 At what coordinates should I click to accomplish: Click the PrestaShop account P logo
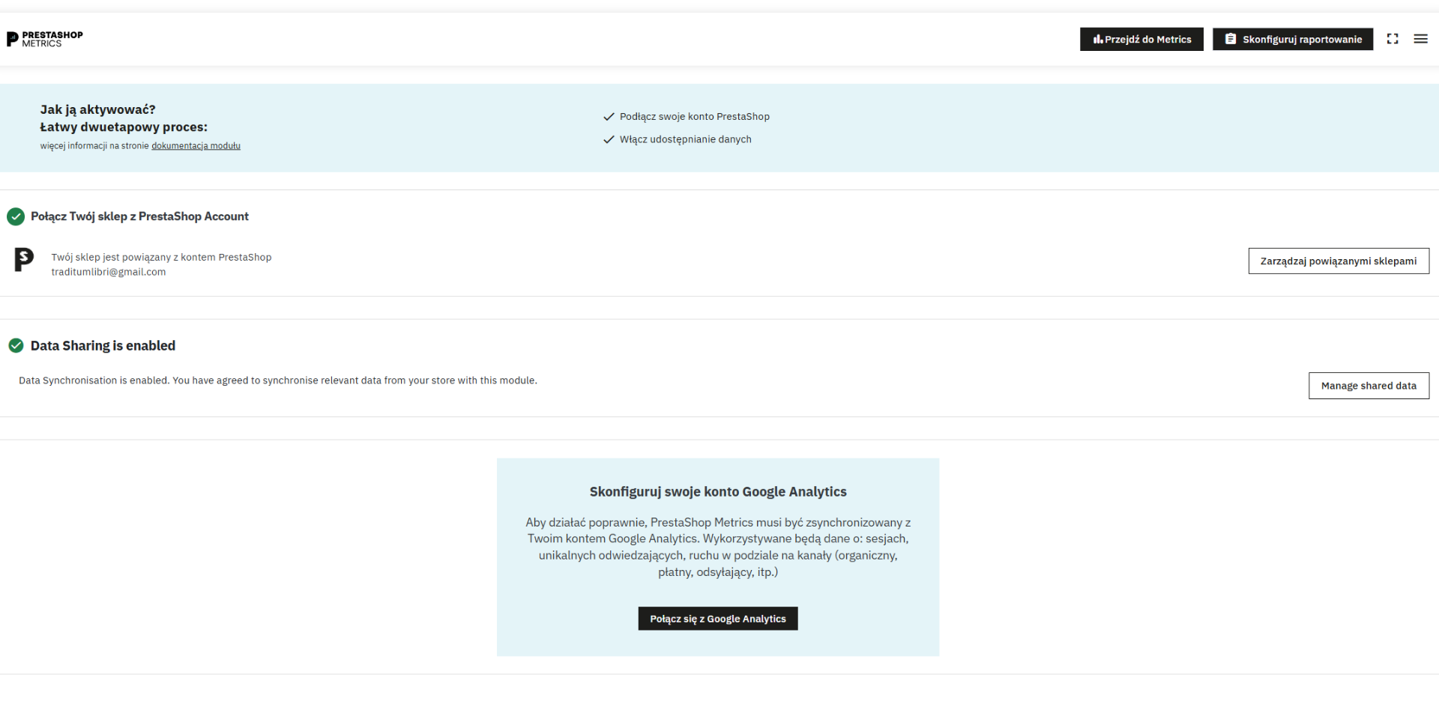(24, 260)
